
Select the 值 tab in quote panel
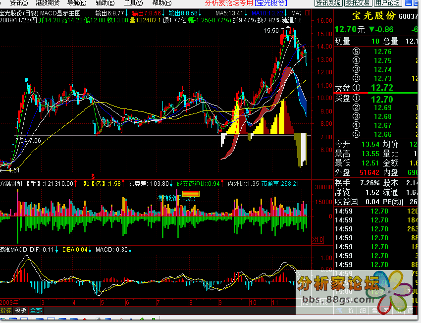point(410,311)
